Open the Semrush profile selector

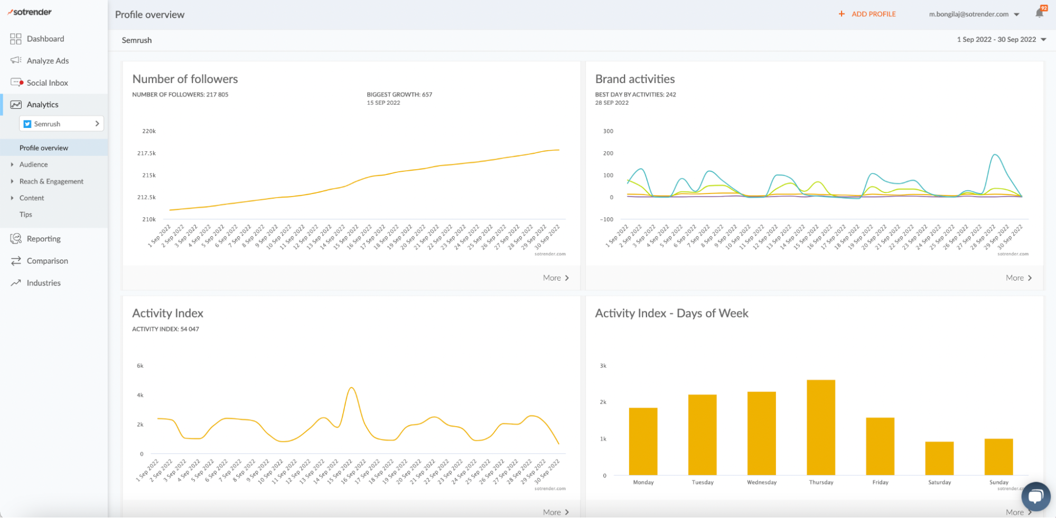click(x=61, y=124)
